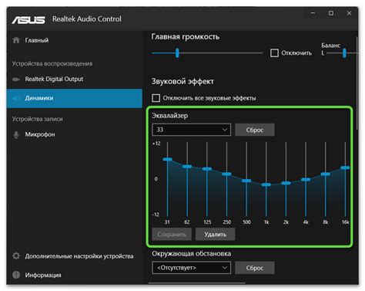Click the 500 Hz equalizer band handle
This screenshot has width=365, height=291.
(246, 181)
